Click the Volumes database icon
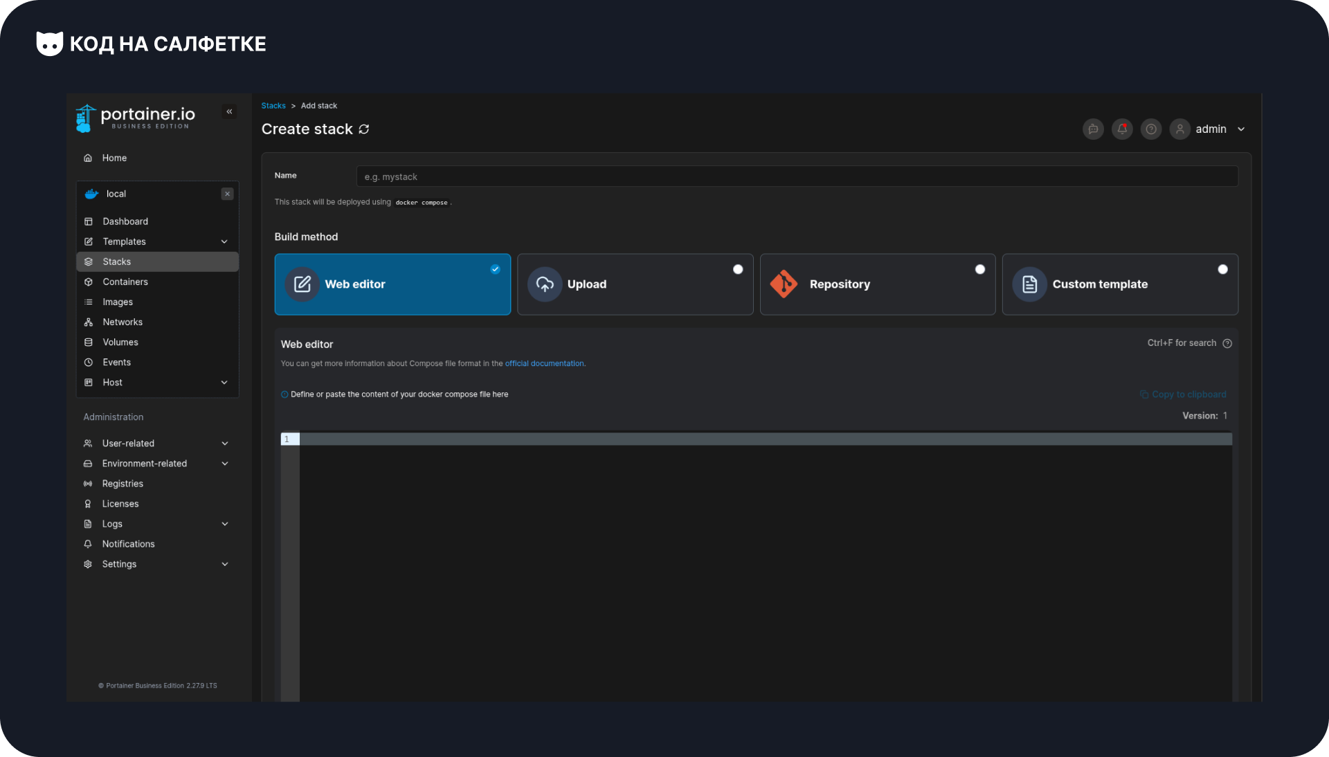 89,342
